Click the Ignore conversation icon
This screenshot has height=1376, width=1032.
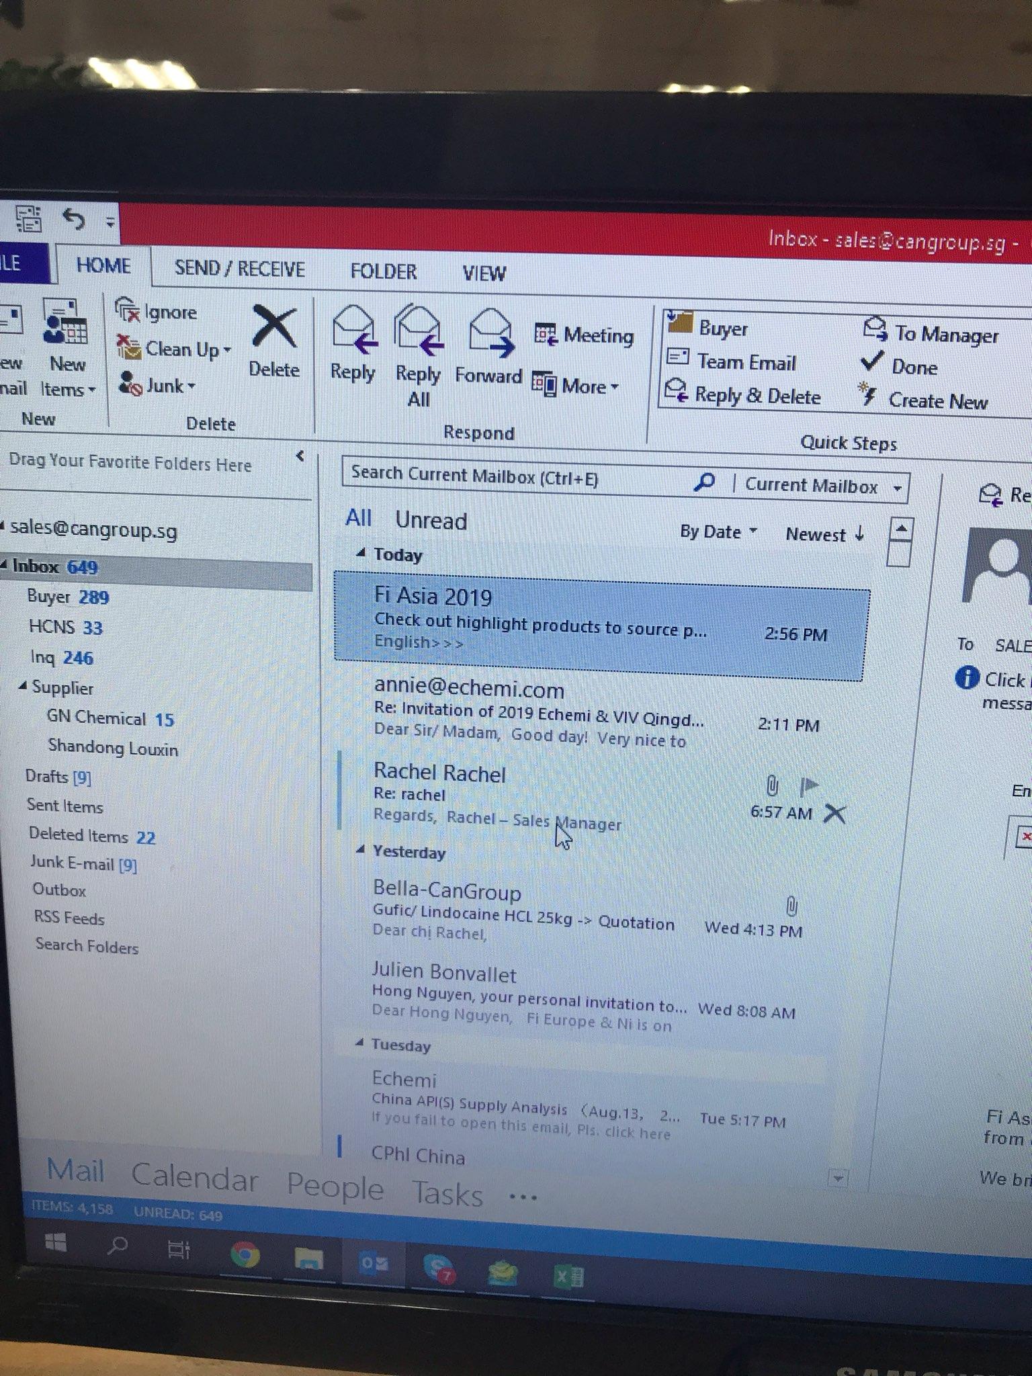(x=128, y=310)
